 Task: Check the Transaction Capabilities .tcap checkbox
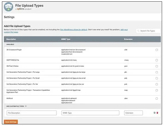[156, 90]
